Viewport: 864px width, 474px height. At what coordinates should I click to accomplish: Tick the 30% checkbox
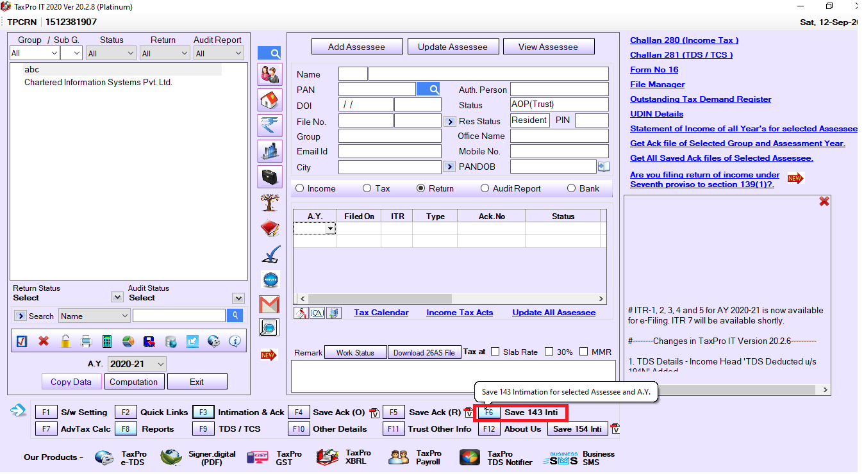(549, 352)
